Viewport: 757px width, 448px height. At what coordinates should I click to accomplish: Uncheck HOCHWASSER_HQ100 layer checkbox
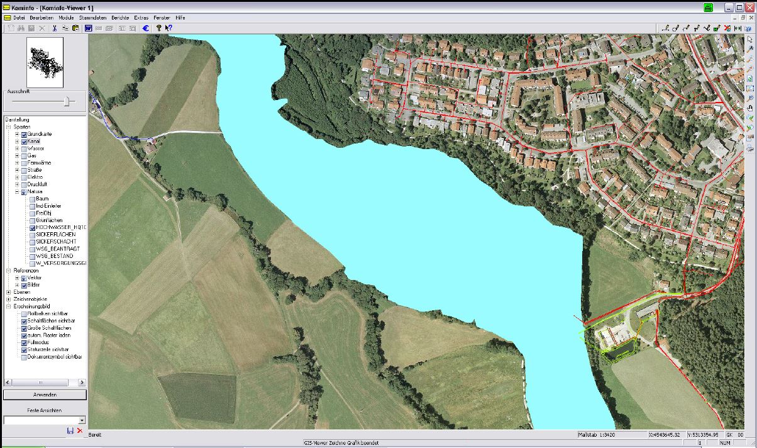pyautogui.click(x=31, y=227)
